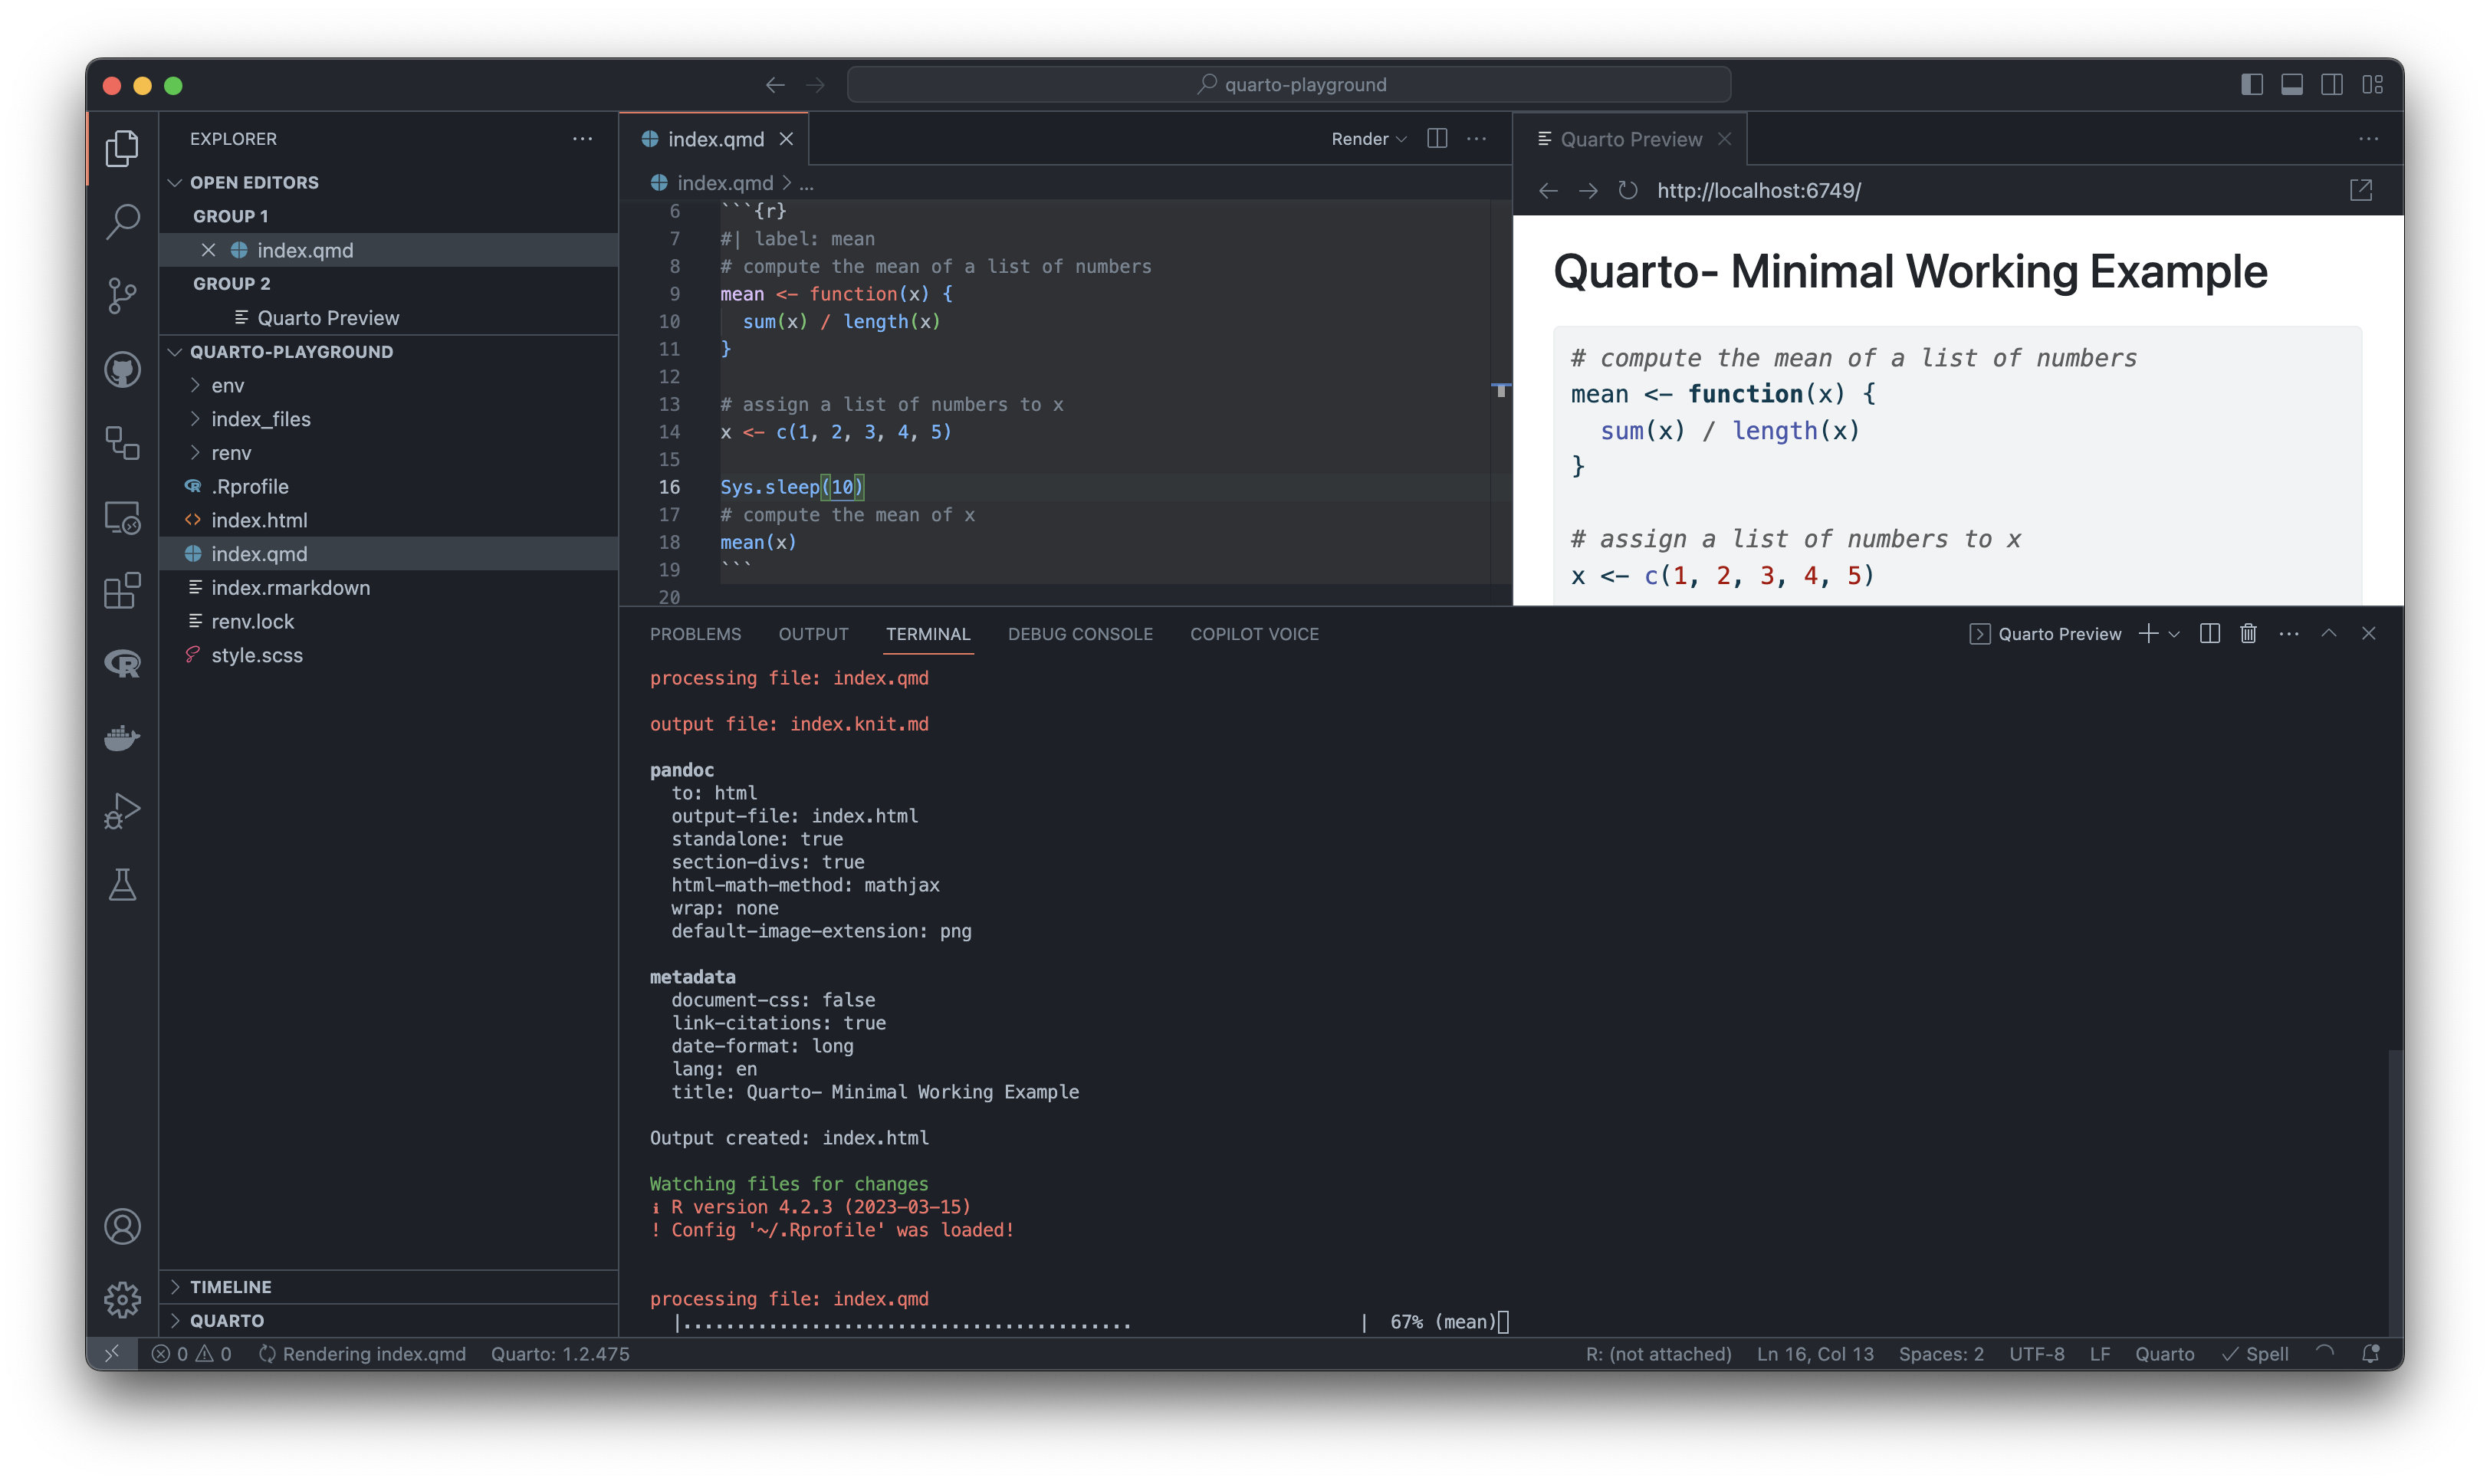Open the Accounts menu
The height and width of the screenshot is (1484, 2490).
click(x=122, y=1226)
